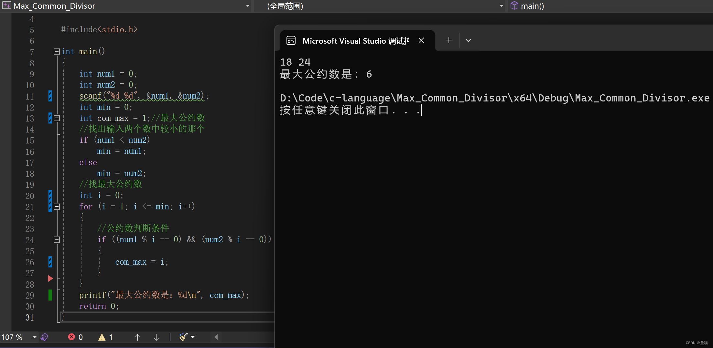Click the code health indicator icon
The width and height of the screenshot is (713, 348).
[x=45, y=337]
